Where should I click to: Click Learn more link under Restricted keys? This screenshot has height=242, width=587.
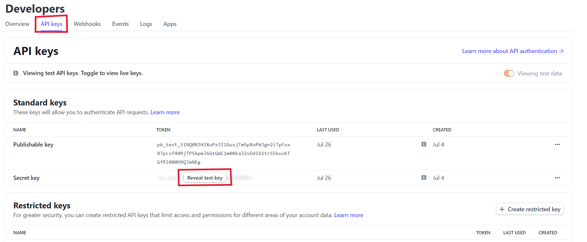coord(349,215)
